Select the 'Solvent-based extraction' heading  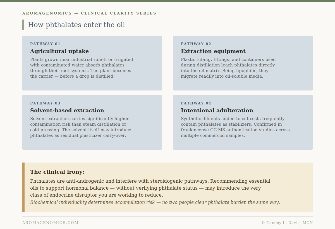(x=67, y=111)
